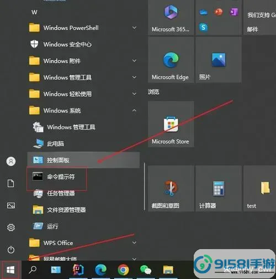Launch IntelliJ IDEA from the taskbar
Image resolution: width=276 pixels, height=279 pixels.
[78, 270]
